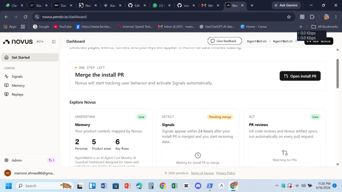The height and width of the screenshot is (192, 342).
Task: Click the scrollbar down arrow
Action: coord(337,164)
